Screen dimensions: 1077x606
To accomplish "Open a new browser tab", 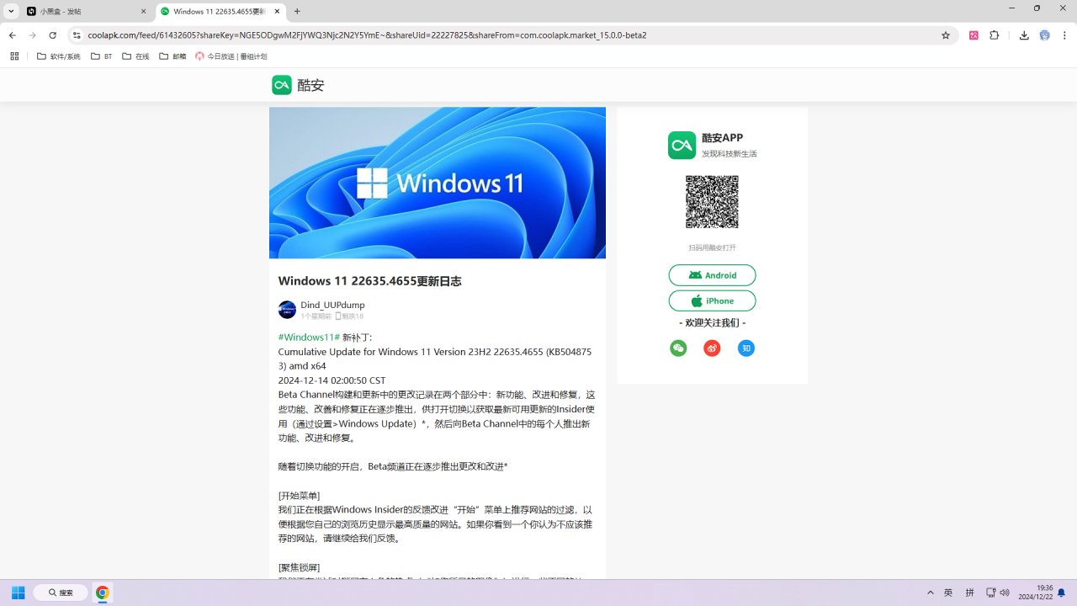I will (297, 12).
